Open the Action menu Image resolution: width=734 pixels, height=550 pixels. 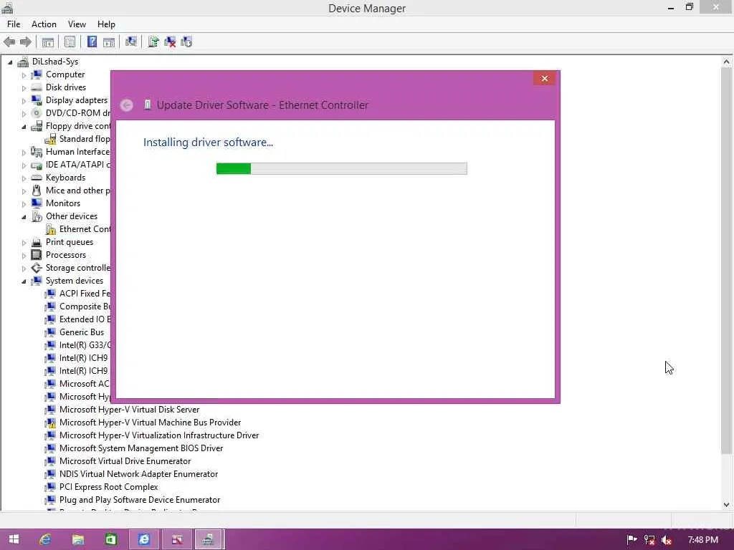pyautogui.click(x=44, y=24)
